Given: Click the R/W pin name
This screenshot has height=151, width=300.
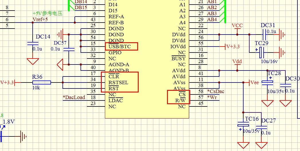Looking at the screenshot, I should pos(181,100).
